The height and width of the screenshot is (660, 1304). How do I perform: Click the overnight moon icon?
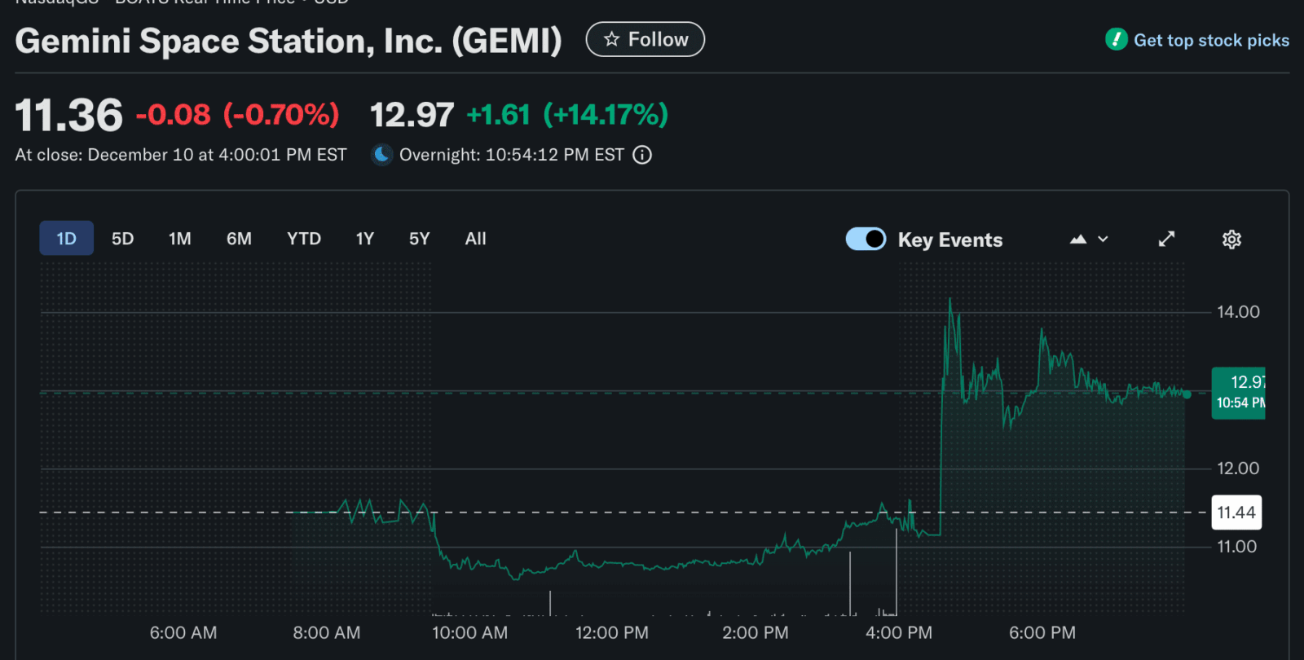(x=381, y=155)
